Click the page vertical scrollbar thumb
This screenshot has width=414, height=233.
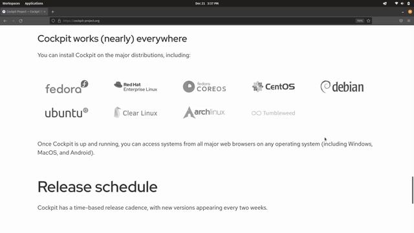pos(413,190)
